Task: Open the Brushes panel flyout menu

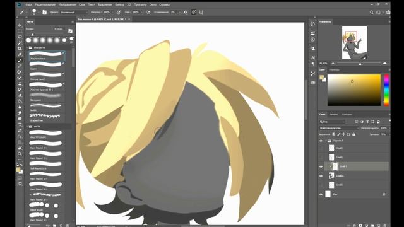Action: (x=73, y=22)
